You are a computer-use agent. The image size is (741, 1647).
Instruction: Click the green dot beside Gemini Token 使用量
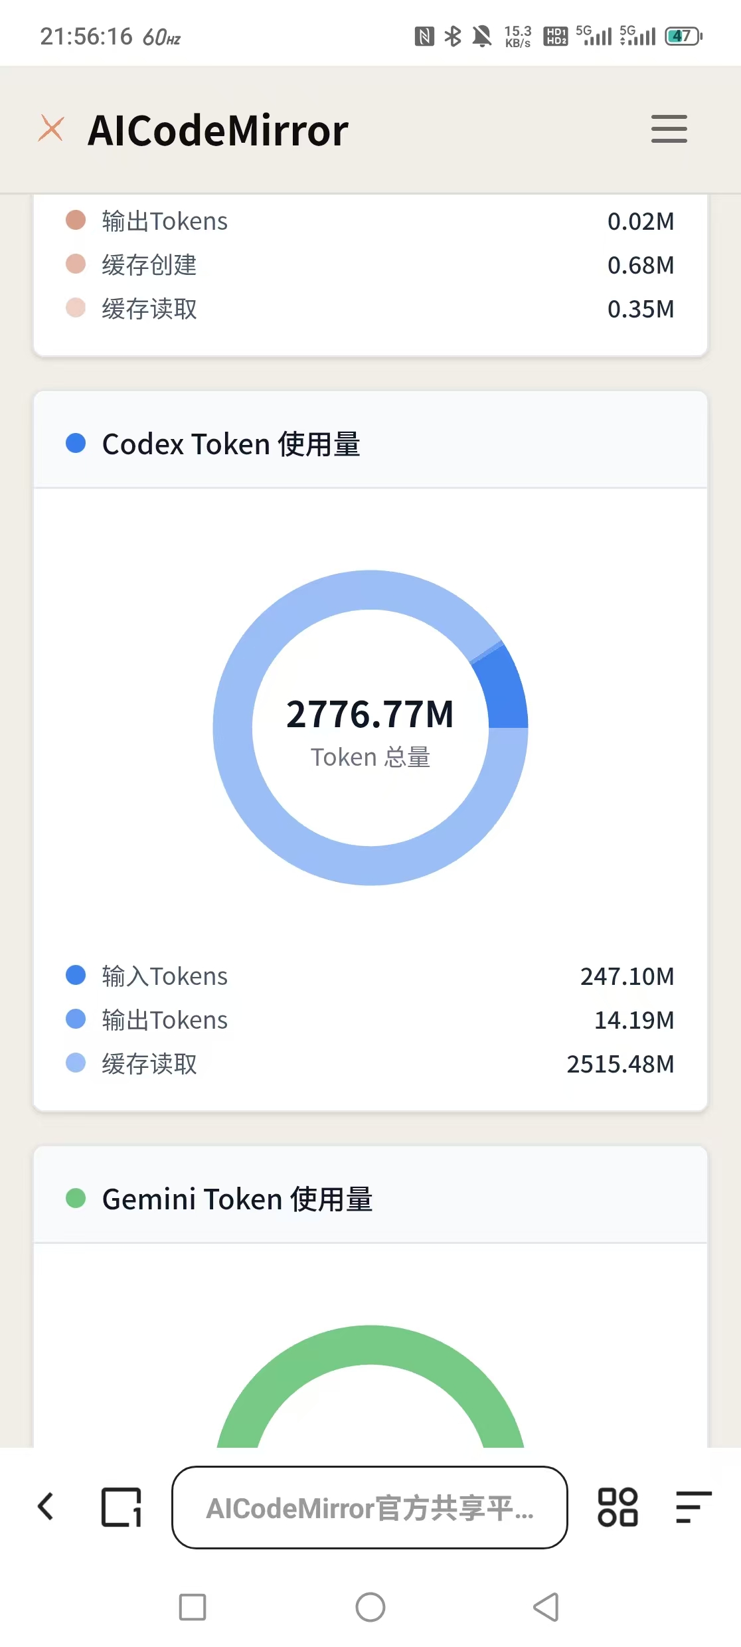(x=76, y=1198)
